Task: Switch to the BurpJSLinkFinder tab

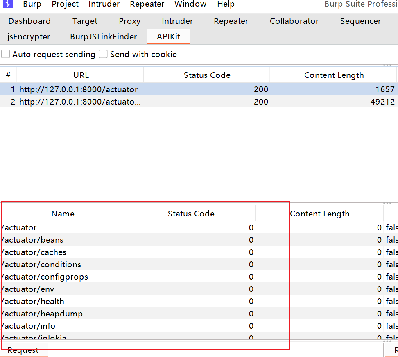Action: click(104, 36)
